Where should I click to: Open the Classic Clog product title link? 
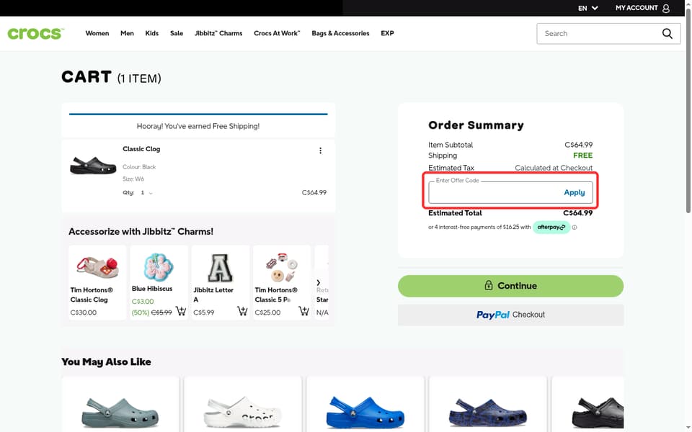(x=141, y=149)
